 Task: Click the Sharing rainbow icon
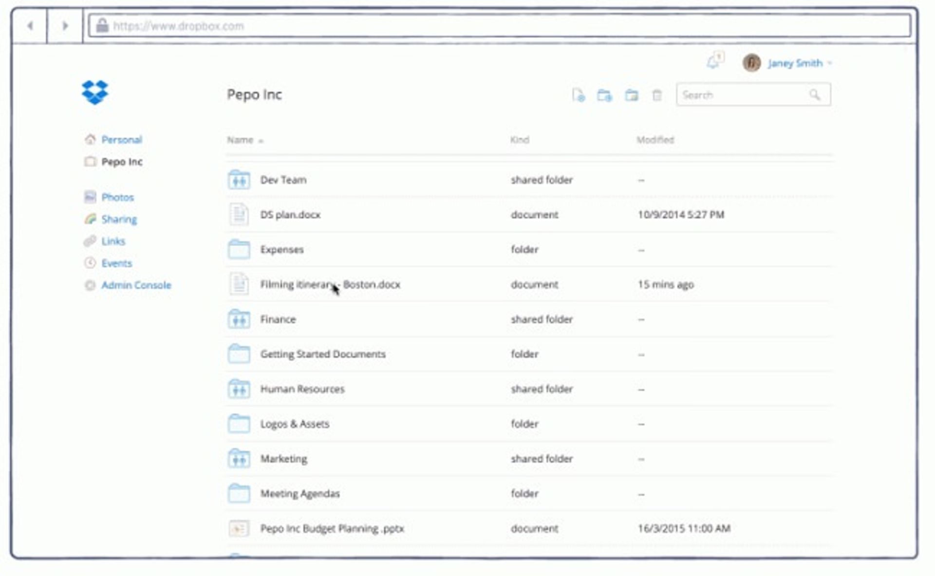(x=90, y=219)
